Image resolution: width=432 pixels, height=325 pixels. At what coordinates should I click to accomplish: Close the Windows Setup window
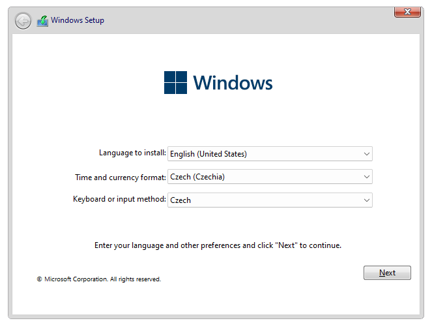coord(407,12)
